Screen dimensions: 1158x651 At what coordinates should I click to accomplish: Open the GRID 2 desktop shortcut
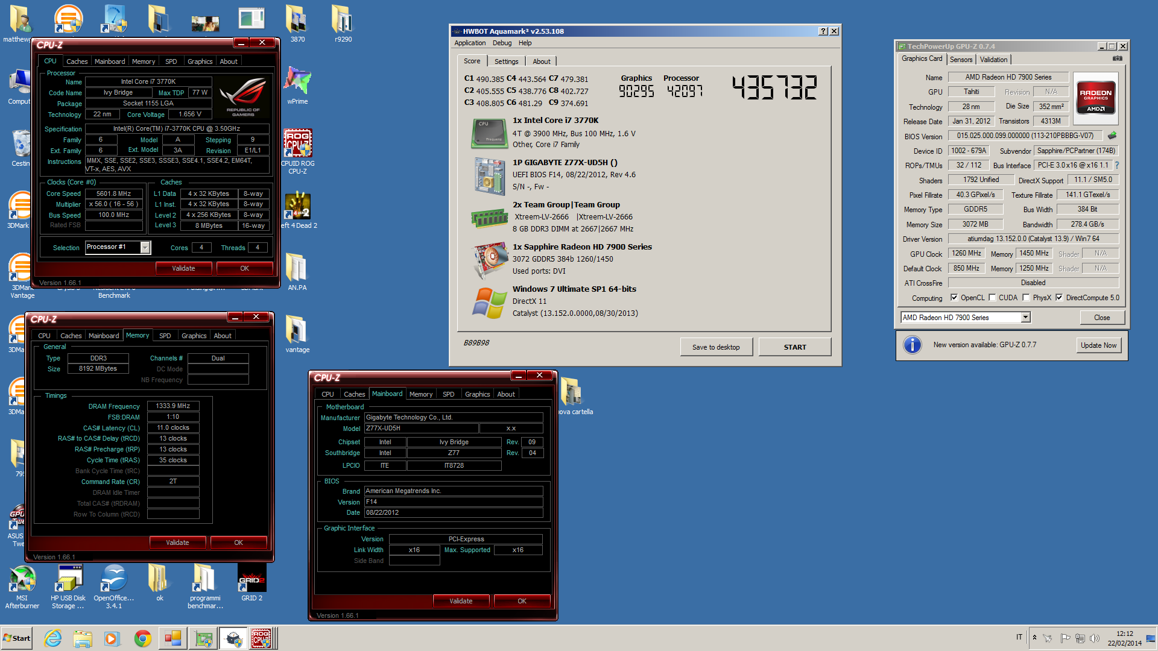click(x=252, y=582)
